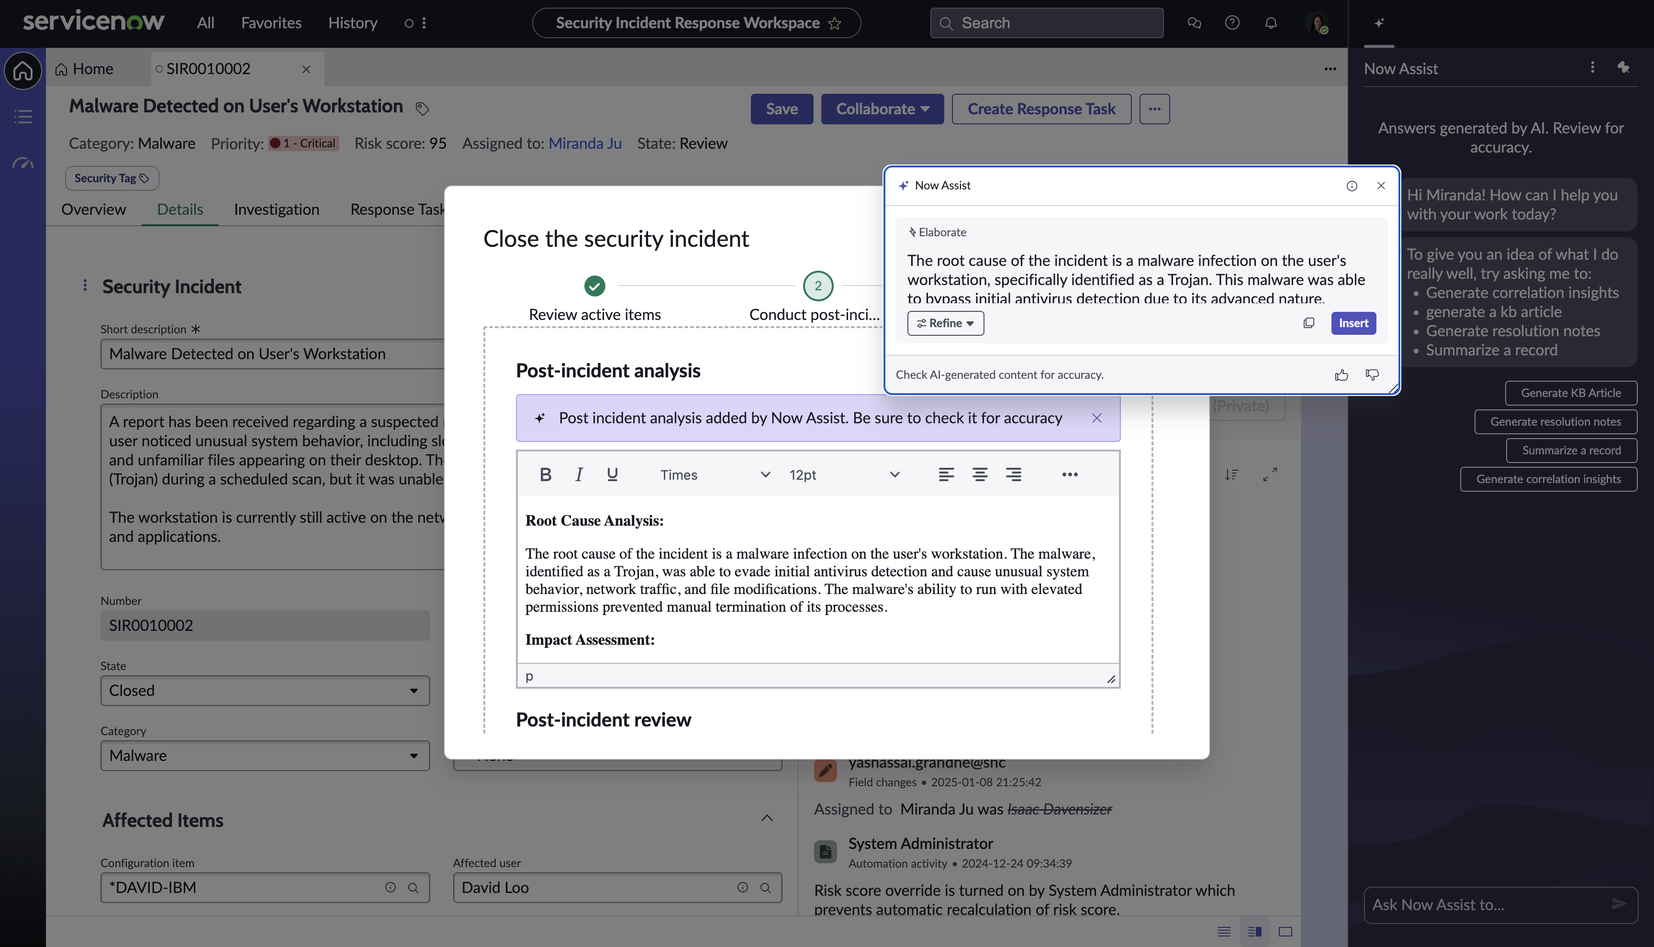Apply italic formatting in the editor
1654x947 pixels.
point(579,475)
